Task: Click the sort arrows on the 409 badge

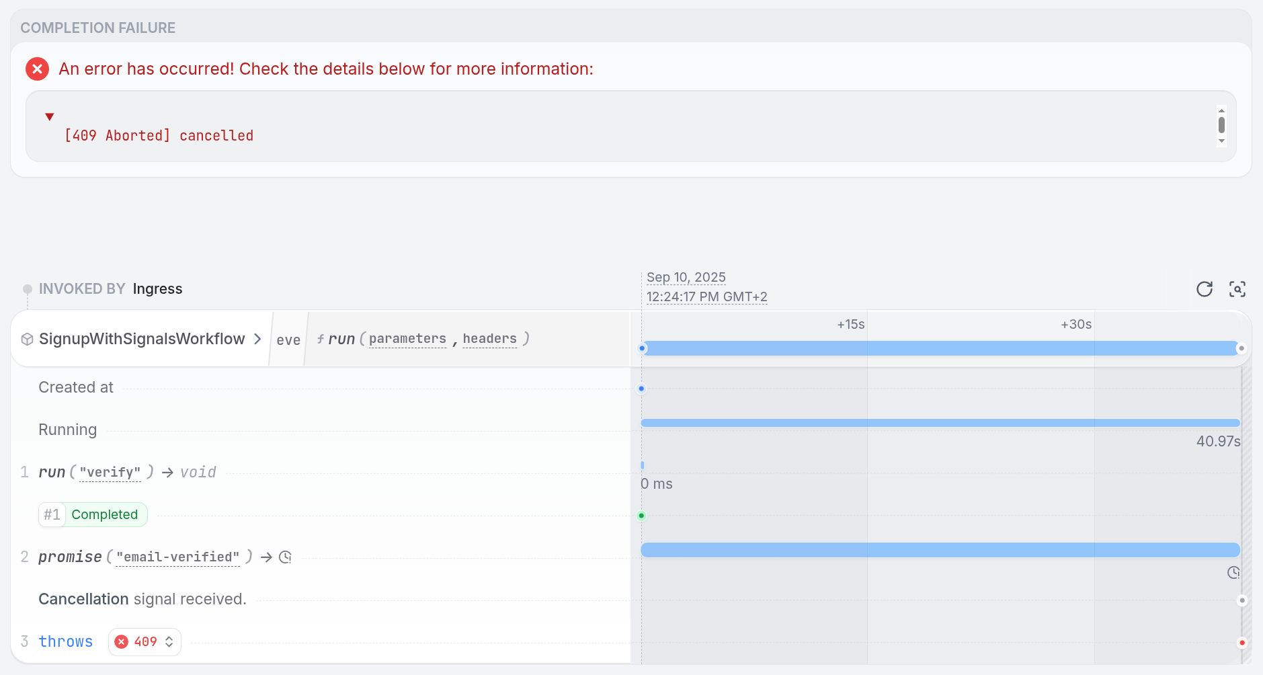Action: pyautogui.click(x=169, y=641)
